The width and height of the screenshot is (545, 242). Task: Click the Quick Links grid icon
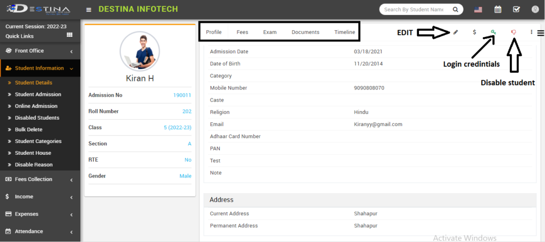[69, 35]
